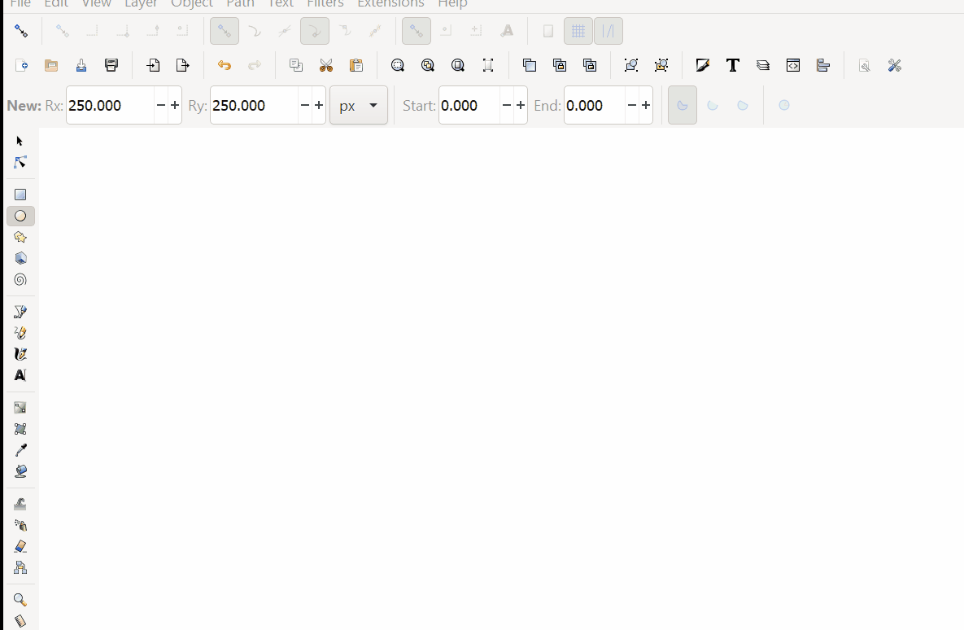The image size is (964, 630).
Task: Print the document
Action: pos(111,65)
